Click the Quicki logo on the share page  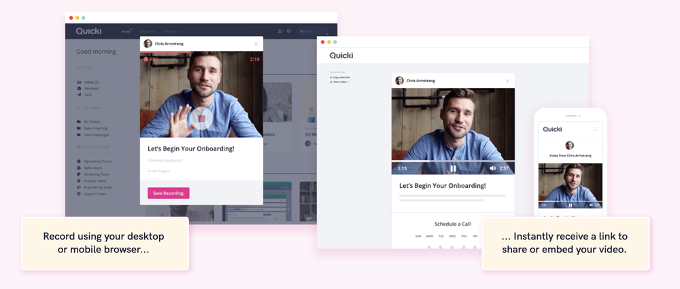tap(341, 56)
